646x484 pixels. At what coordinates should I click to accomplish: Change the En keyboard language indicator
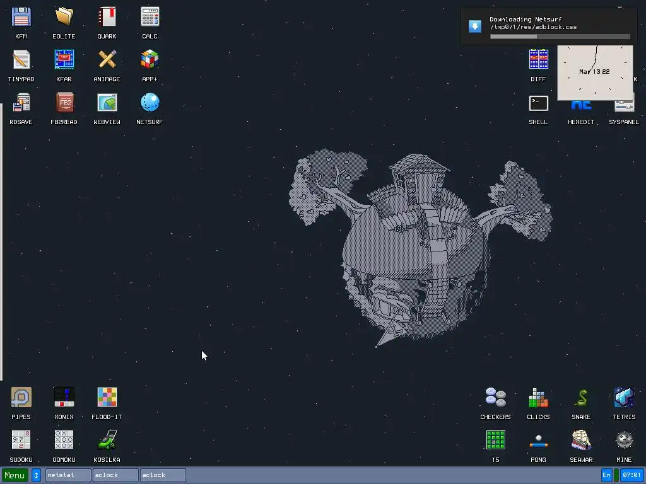[x=606, y=475]
